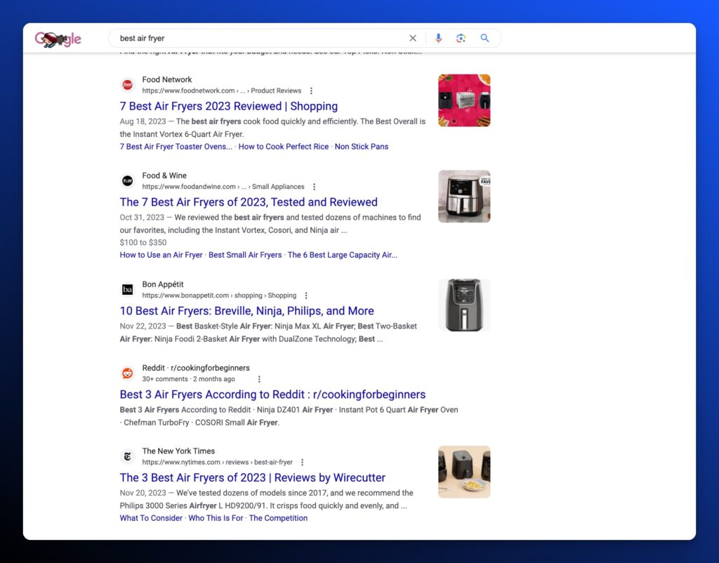Screen dimensions: 719x563
Task: Click the Reddit favicon icon
Action: 127,373
